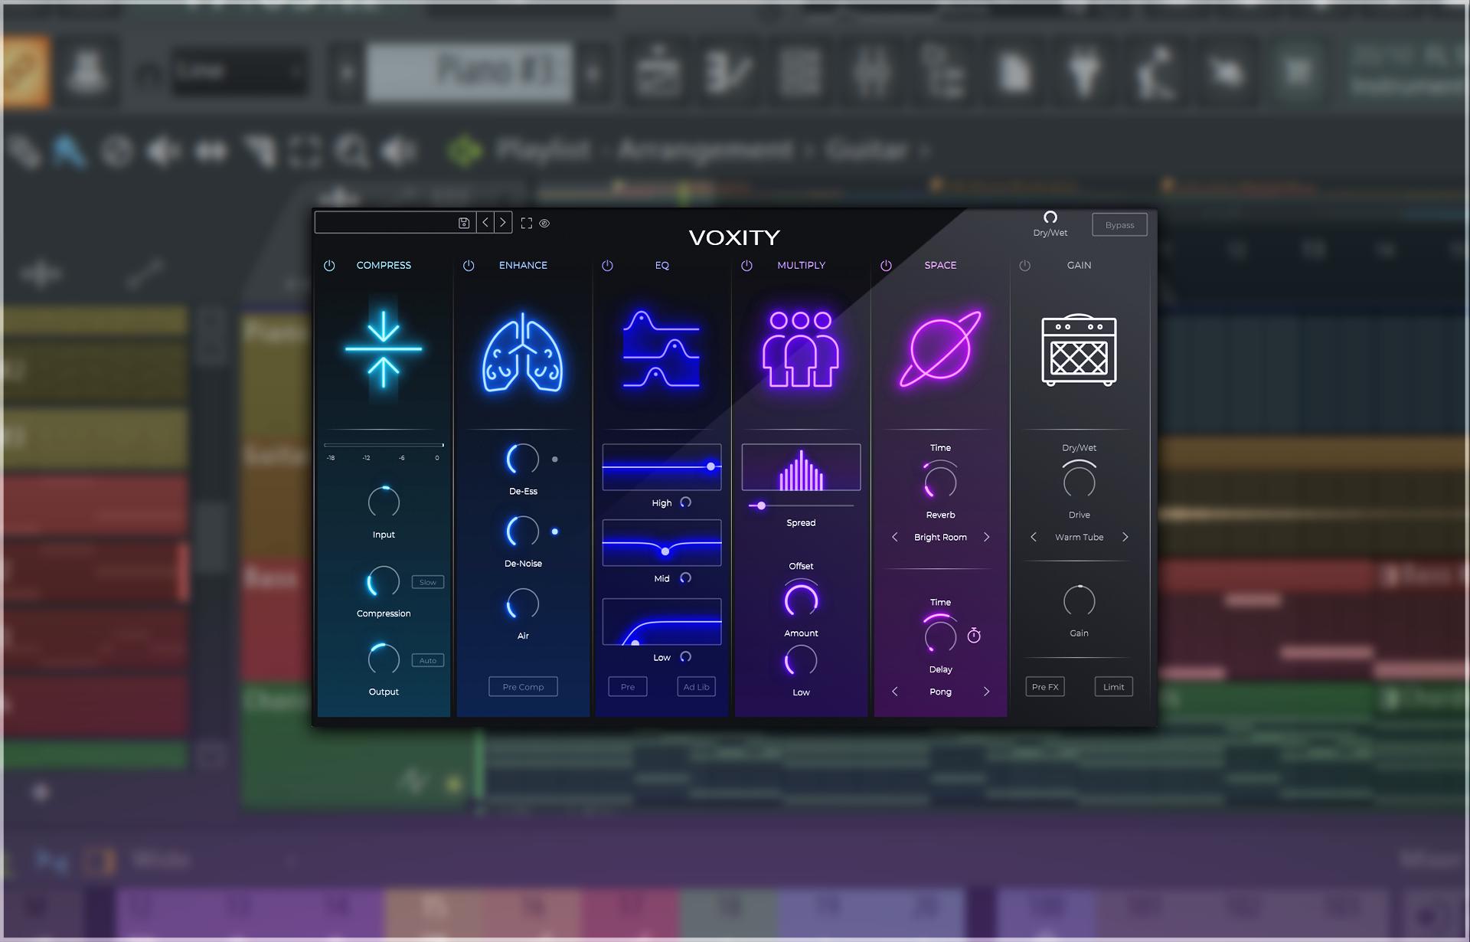The image size is (1470, 942).
Task: Toggle the COMPRESS module power button
Action: pyautogui.click(x=329, y=265)
